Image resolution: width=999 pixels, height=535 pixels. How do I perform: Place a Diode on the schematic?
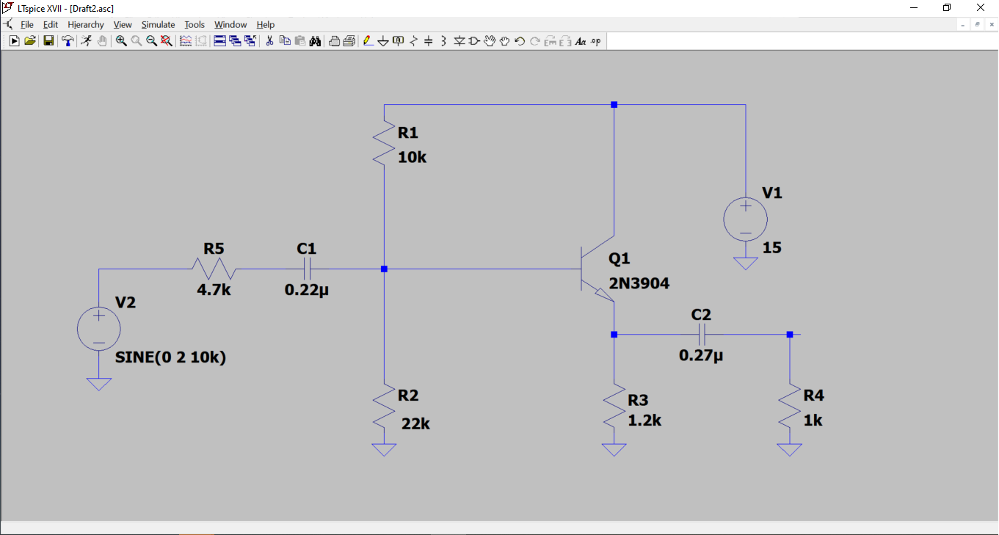click(458, 40)
